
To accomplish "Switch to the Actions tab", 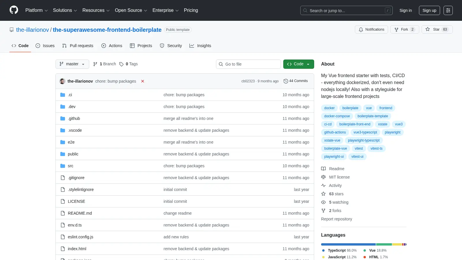I will click(112, 46).
